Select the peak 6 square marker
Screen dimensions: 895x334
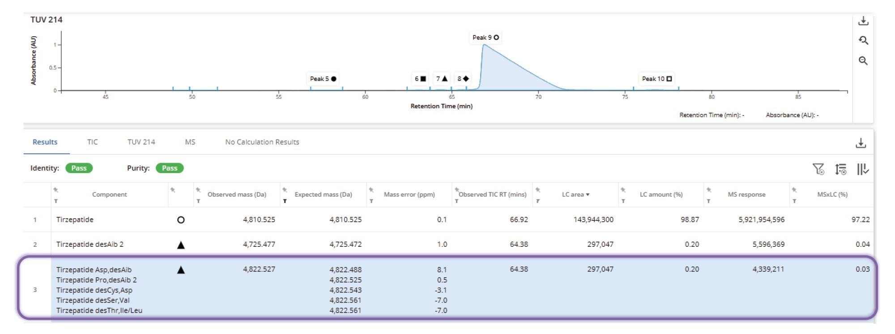point(420,79)
